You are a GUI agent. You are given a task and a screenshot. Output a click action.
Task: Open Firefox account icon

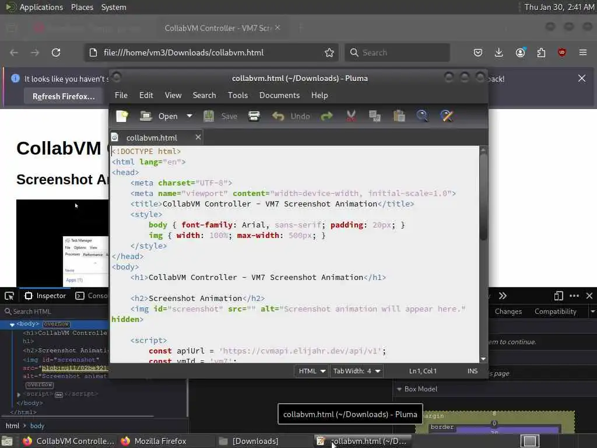tap(521, 52)
